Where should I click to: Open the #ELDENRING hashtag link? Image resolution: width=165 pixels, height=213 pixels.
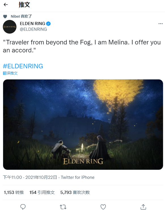(x=23, y=66)
